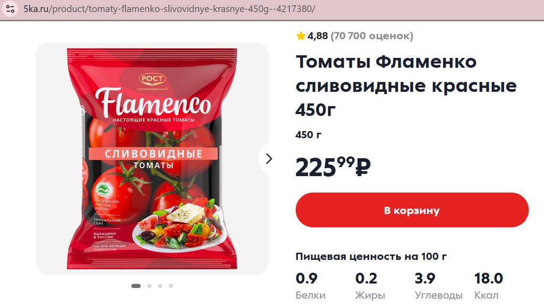Click the Flamenco tomatoes product photo
544x304 pixels.
[x=152, y=159]
